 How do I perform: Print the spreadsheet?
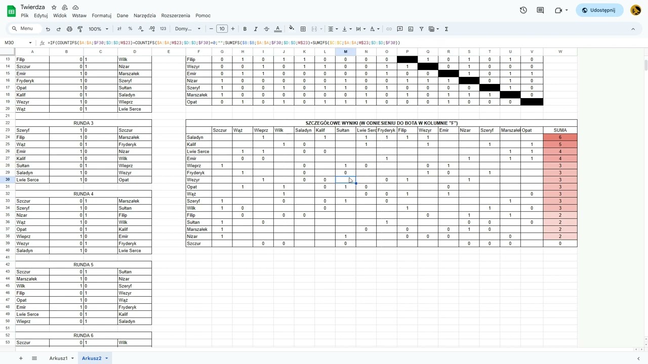tap(69, 29)
